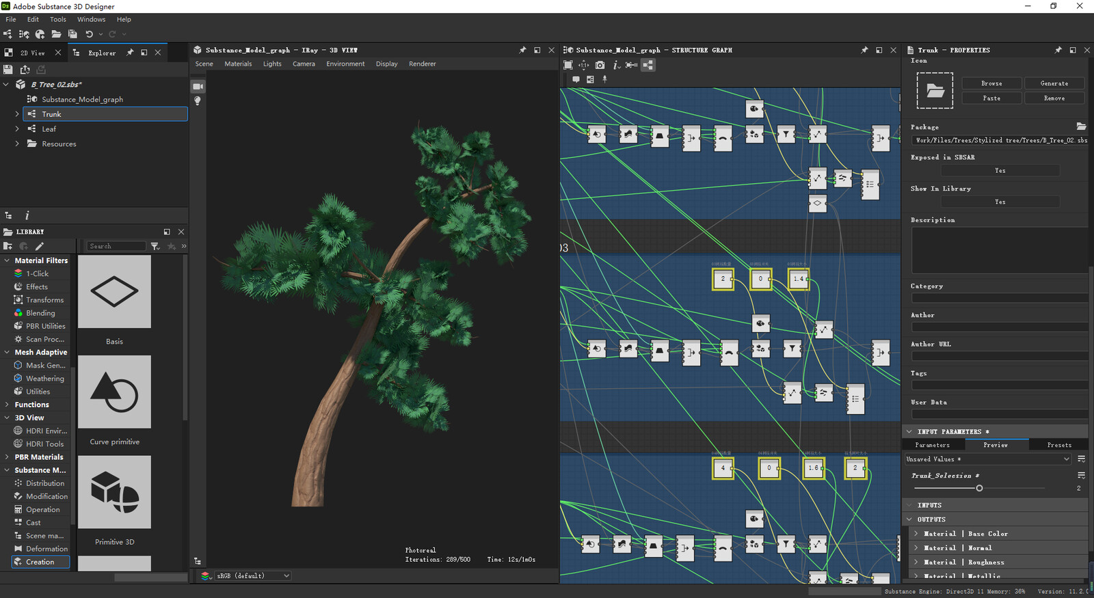The height and width of the screenshot is (598, 1094).
Task: Click into the Library search field
Action: (x=116, y=246)
